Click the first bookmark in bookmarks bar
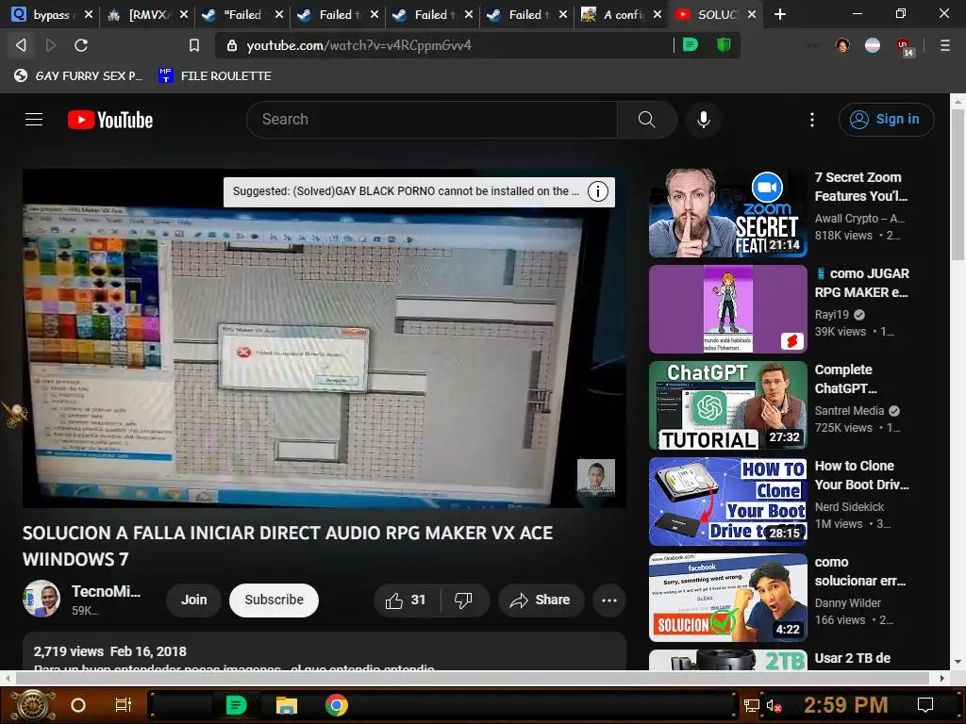 78,75
